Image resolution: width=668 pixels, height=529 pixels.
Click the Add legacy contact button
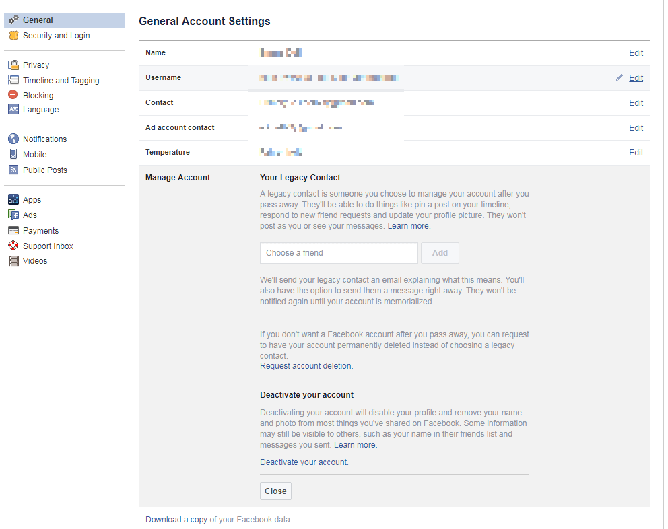coord(440,253)
